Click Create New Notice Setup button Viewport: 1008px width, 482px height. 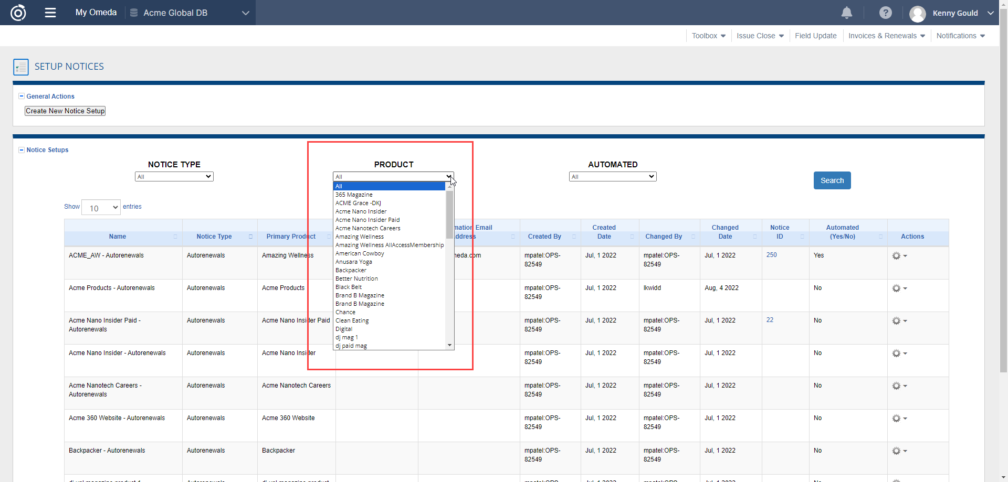coord(65,111)
